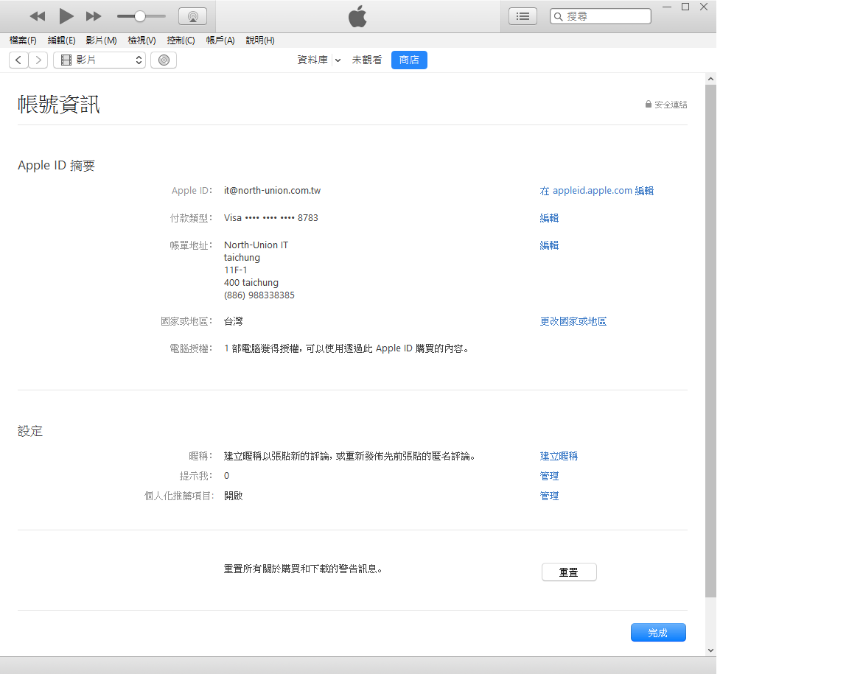The height and width of the screenshot is (674, 849).
Task: Click the forward navigation arrow
Action: click(38, 60)
